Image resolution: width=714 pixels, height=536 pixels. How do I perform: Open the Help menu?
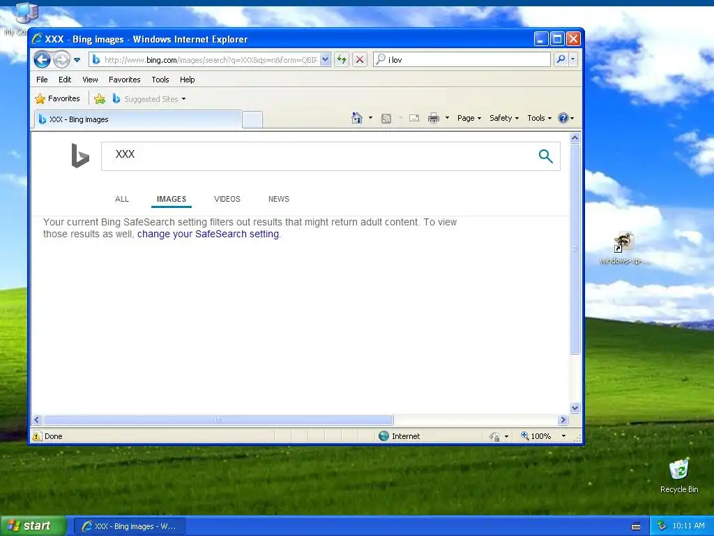[x=187, y=80]
